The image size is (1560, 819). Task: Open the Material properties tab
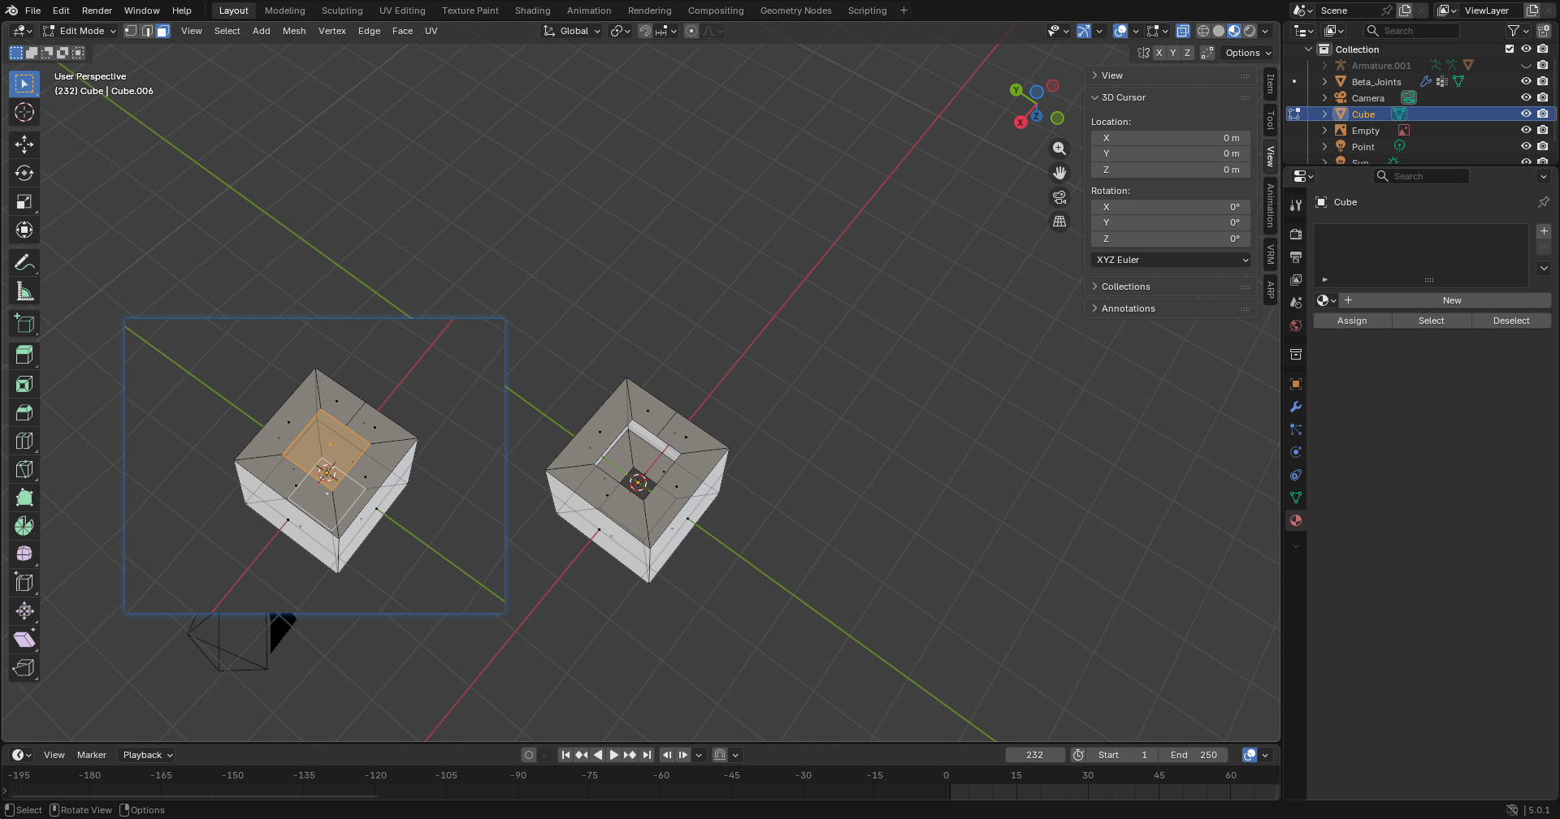tap(1296, 520)
